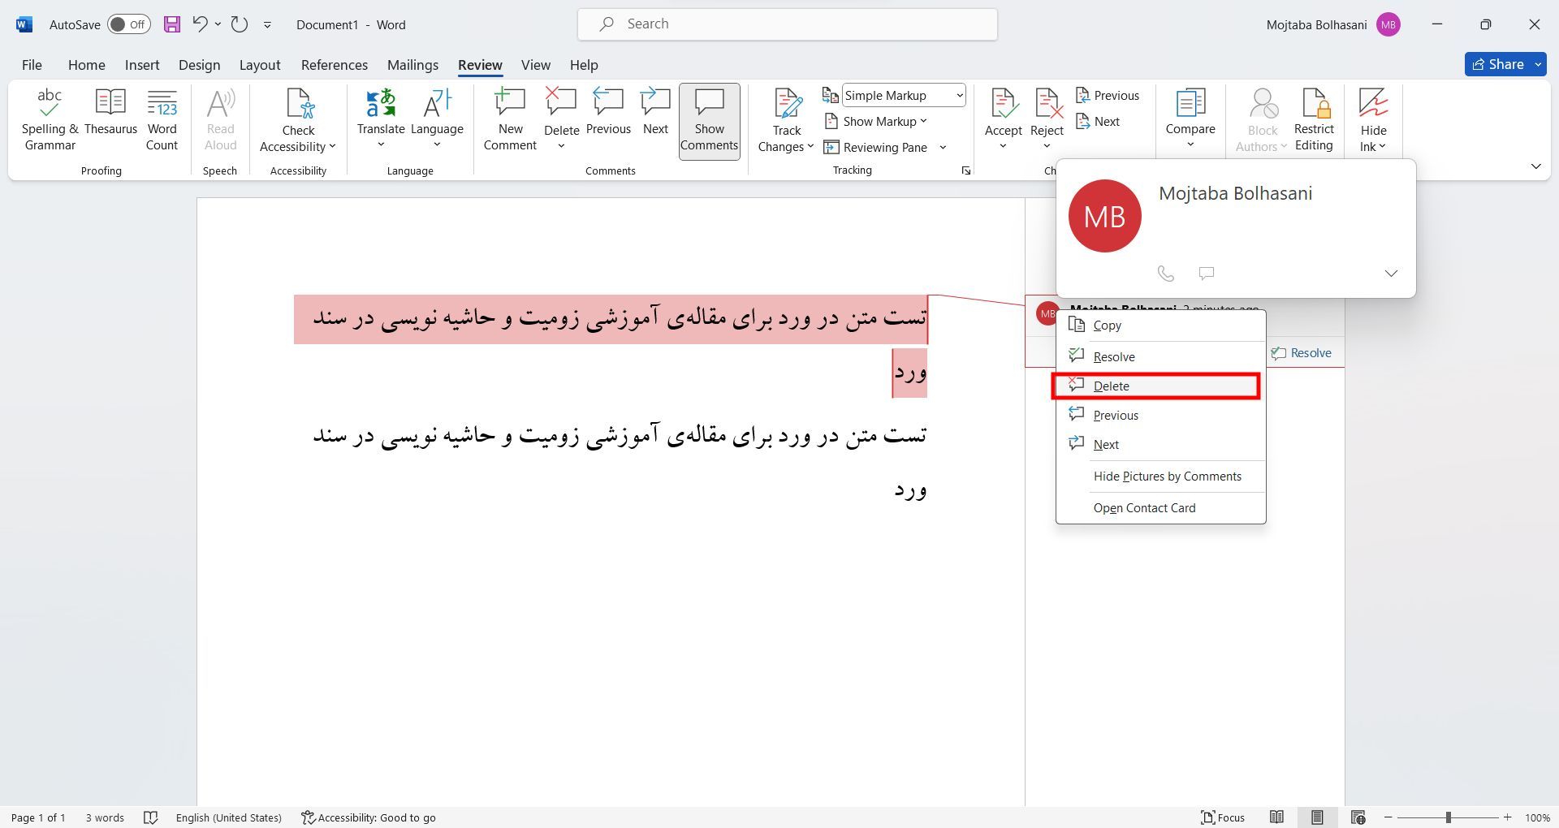
Task: Click the Save icon in title bar
Action: click(171, 24)
